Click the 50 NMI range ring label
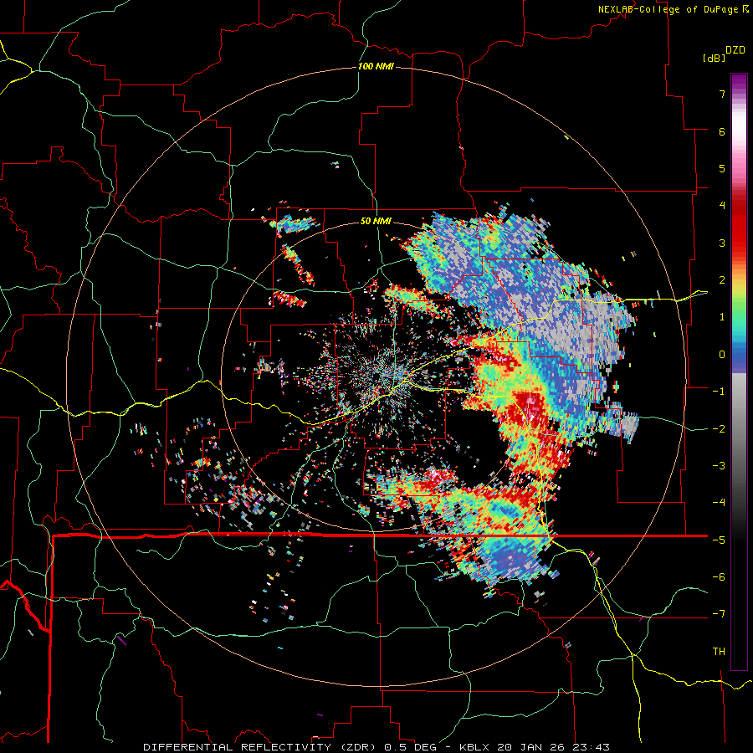 click(376, 221)
